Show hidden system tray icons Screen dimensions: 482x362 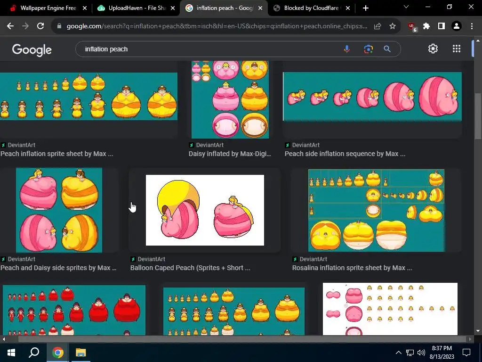pyautogui.click(x=398, y=353)
